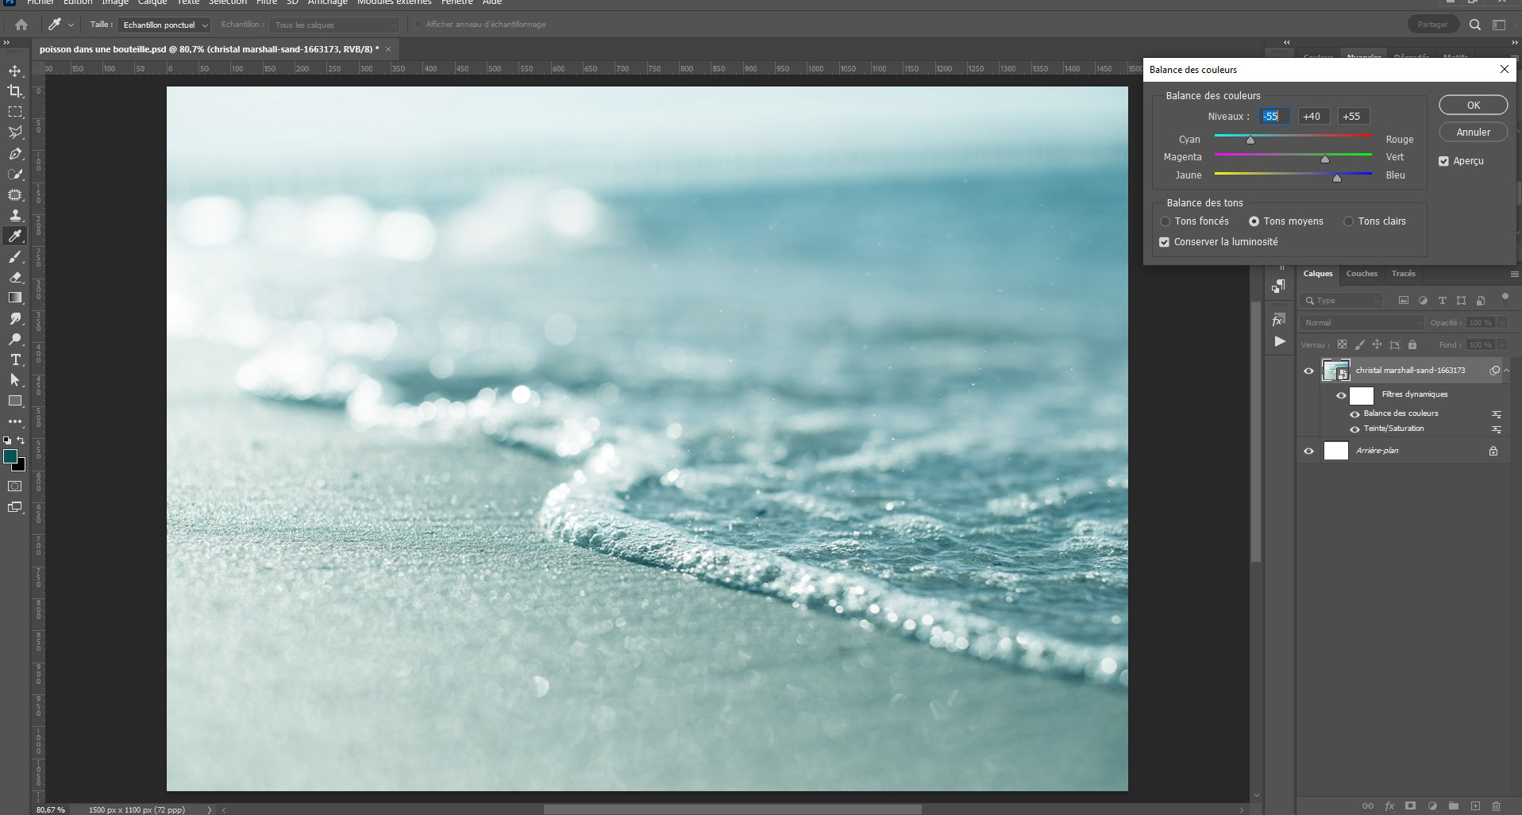Open eyedropper tool preset picker arrow
The image size is (1522, 815).
[71, 25]
